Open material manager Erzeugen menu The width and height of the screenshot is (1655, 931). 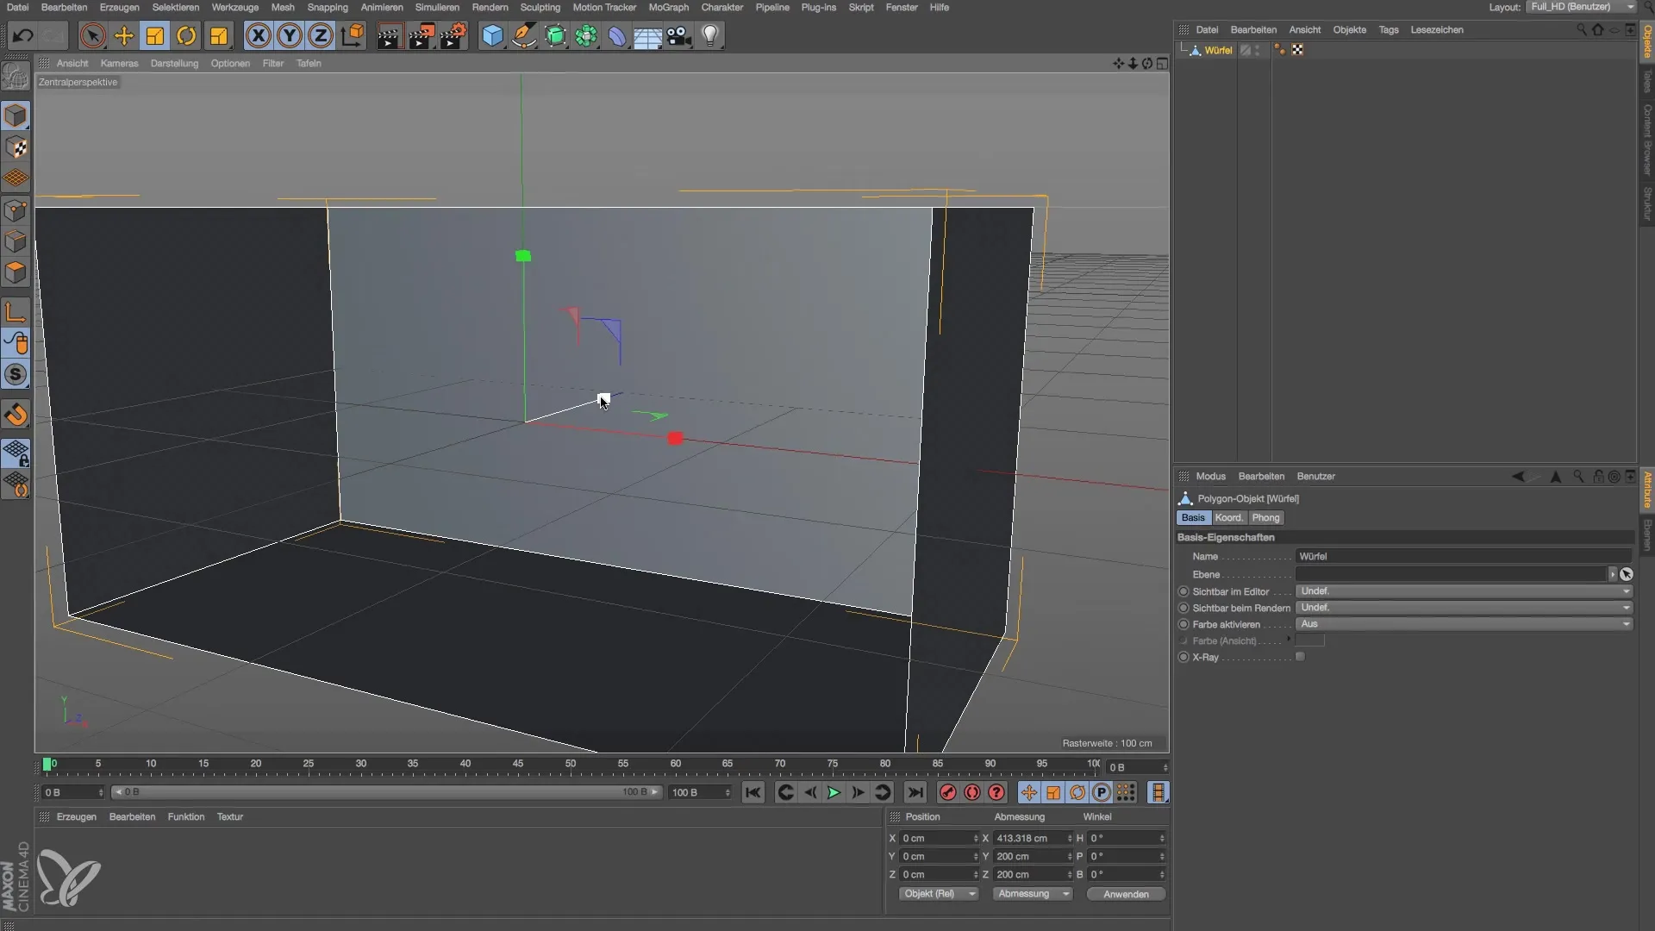pos(77,816)
